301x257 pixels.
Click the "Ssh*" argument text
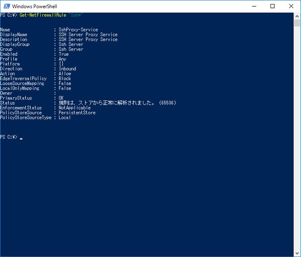(76, 15)
